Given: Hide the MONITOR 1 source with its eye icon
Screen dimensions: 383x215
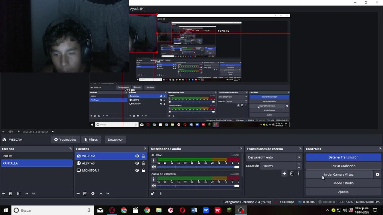Looking at the screenshot, I should point(137,170).
